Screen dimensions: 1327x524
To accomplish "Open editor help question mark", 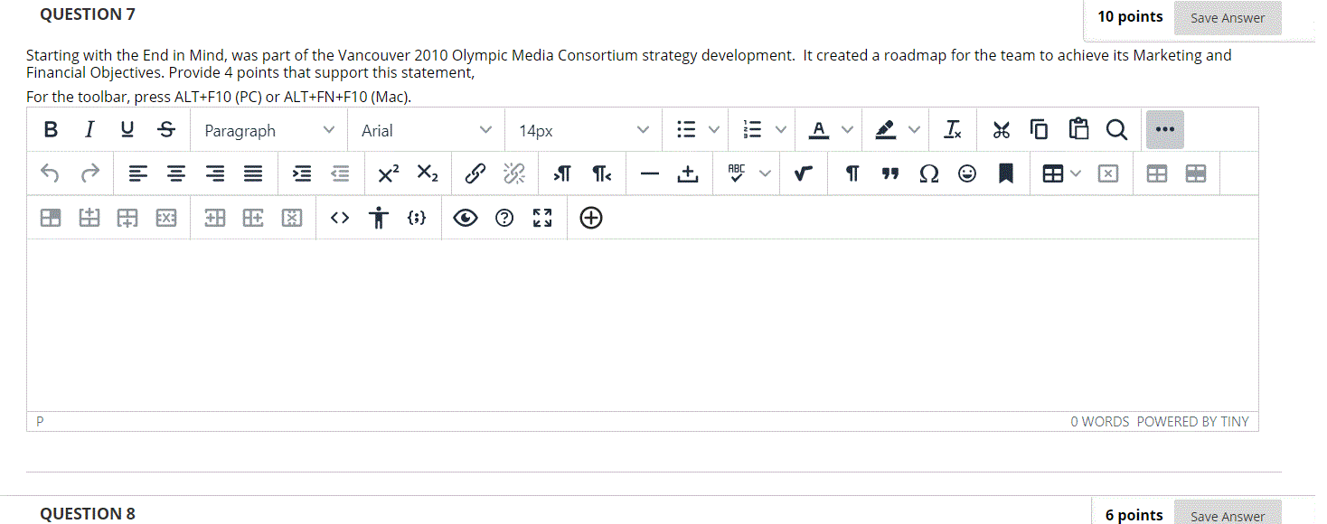I will point(504,218).
